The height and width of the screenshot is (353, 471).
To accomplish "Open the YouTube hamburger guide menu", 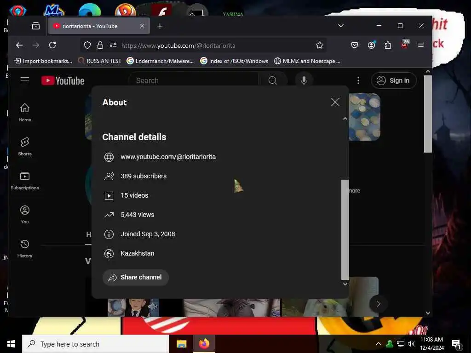I will click(x=25, y=80).
